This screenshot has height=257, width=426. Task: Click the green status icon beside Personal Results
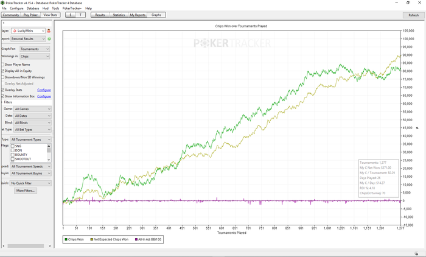(x=49, y=39)
